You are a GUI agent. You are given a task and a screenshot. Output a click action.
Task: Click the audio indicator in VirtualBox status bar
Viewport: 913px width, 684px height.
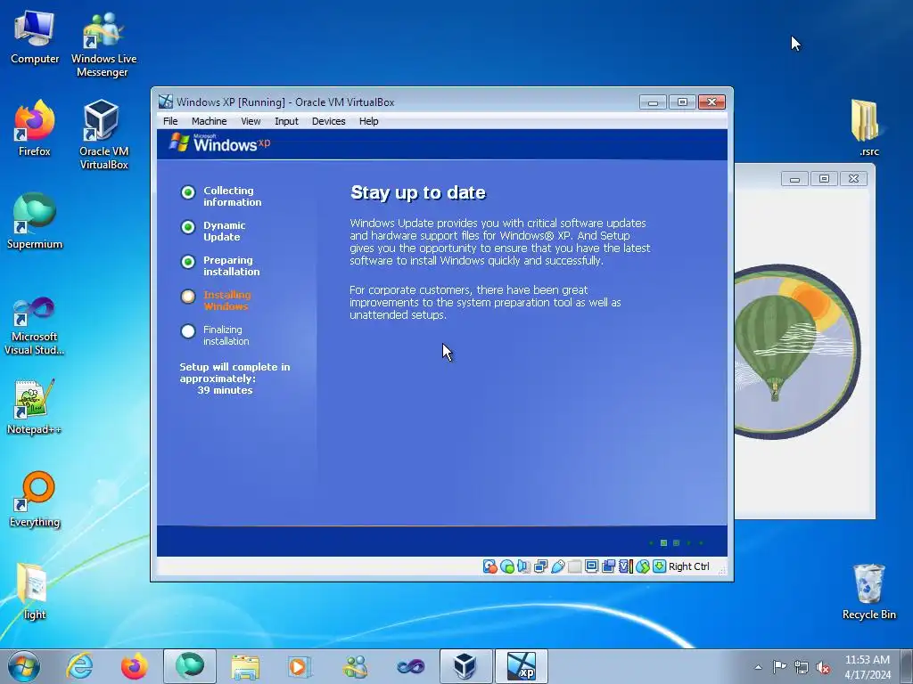click(524, 566)
